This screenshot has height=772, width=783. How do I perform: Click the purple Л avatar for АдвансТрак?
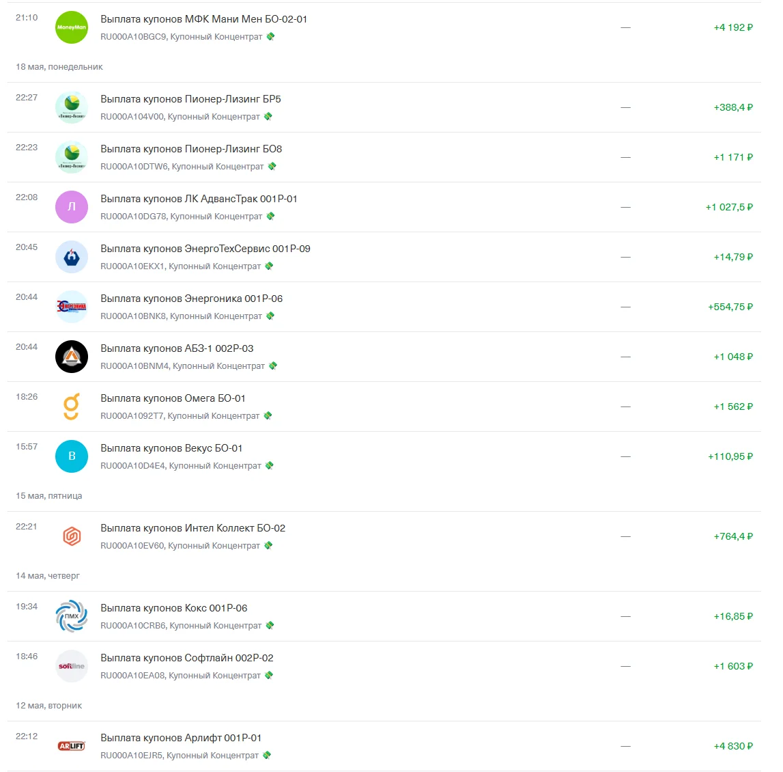[x=72, y=207]
